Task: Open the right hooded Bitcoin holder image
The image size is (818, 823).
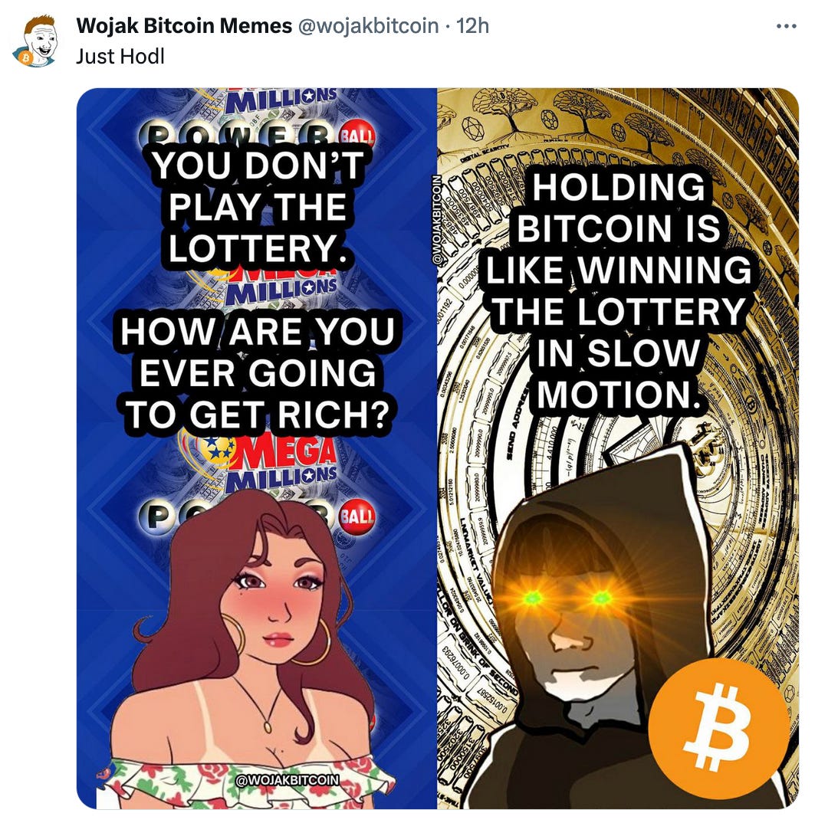Action: click(618, 448)
